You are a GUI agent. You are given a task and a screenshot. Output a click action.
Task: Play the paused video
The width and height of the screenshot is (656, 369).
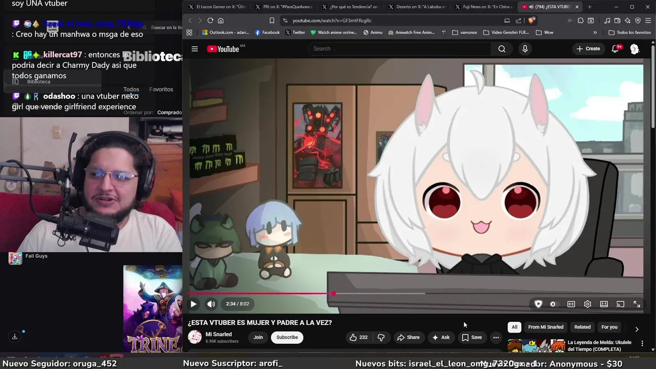[193, 304]
